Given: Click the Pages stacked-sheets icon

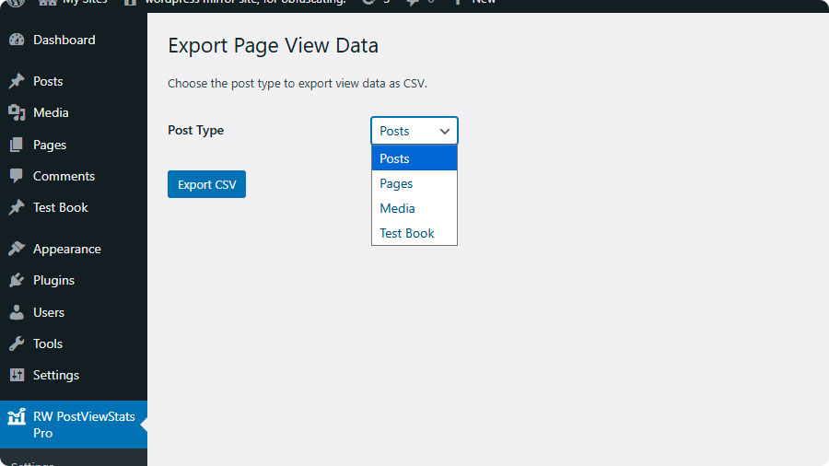Looking at the screenshot, I should (17, 145).
